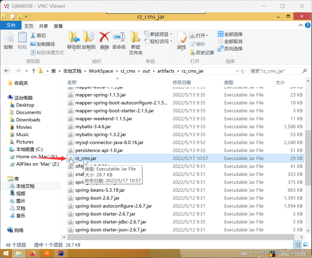Go back with the Back arrow

7,71
